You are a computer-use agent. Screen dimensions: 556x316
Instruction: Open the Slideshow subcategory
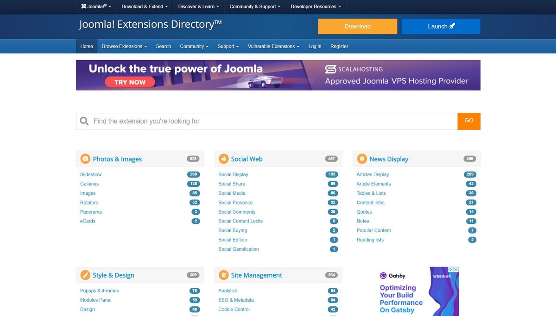pos(91,174)
